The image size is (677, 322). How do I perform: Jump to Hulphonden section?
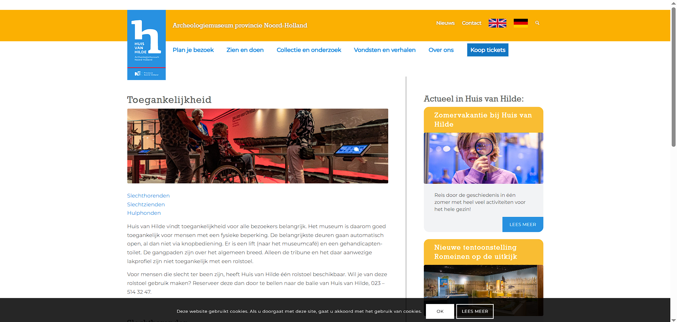pyautogui.click(x=144, y=213)
